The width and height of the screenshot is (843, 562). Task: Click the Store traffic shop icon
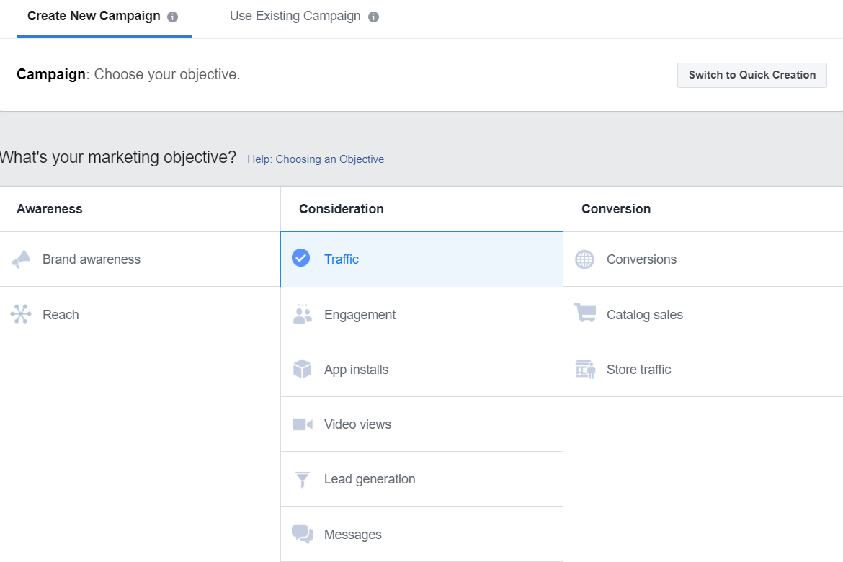(584, 370)
